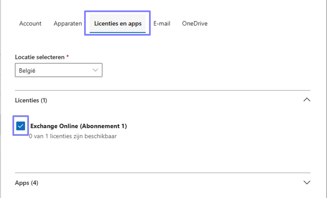Go to the E-mail tab

click(x=162, y=23)
